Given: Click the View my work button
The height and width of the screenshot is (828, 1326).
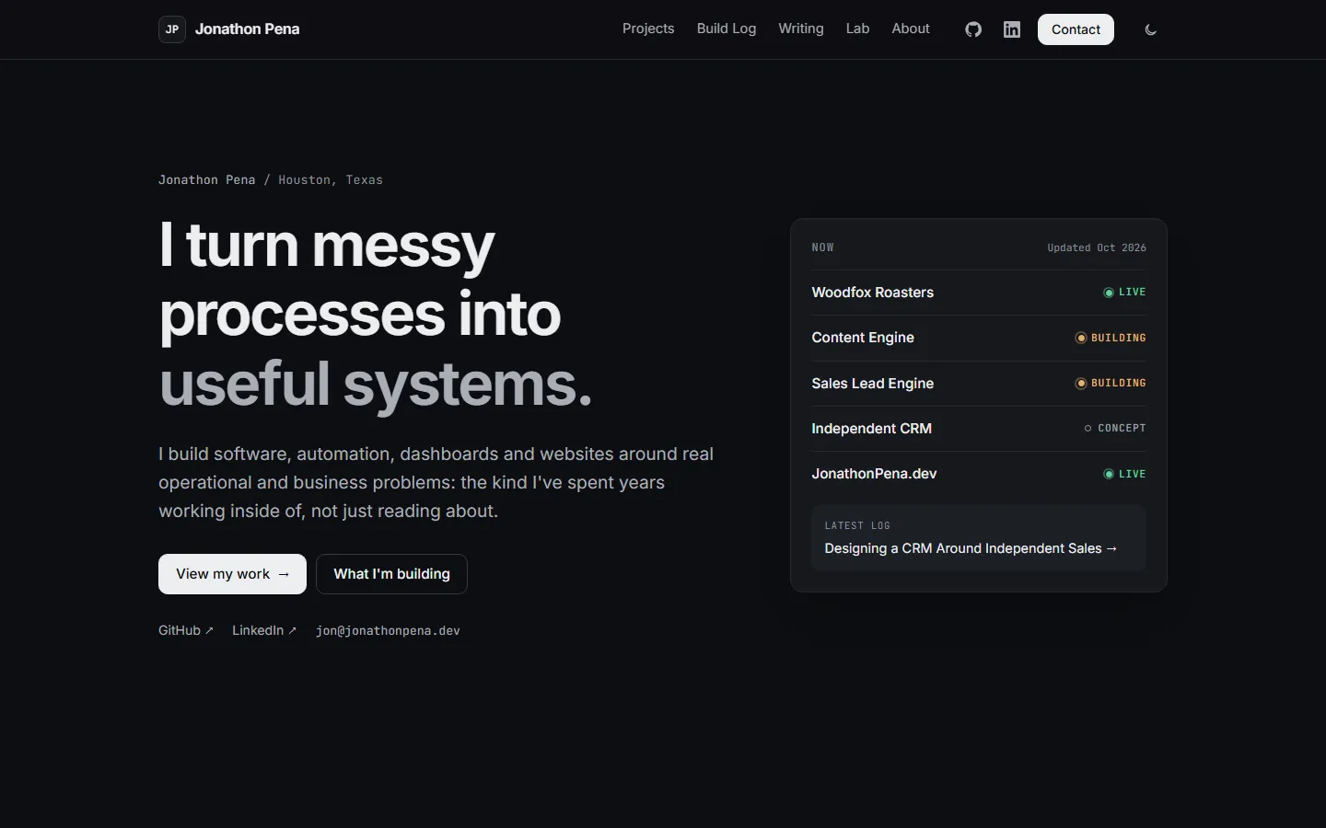Looking at the screenshot, I should pos(232,574).
